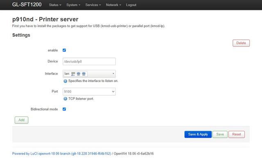Open the Status menu
262x162 pixels.
(55, 5)
